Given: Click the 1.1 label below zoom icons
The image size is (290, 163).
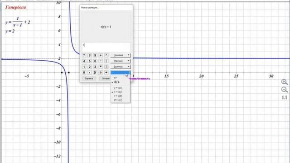Looking at the screenshot, I should [285, 97].
